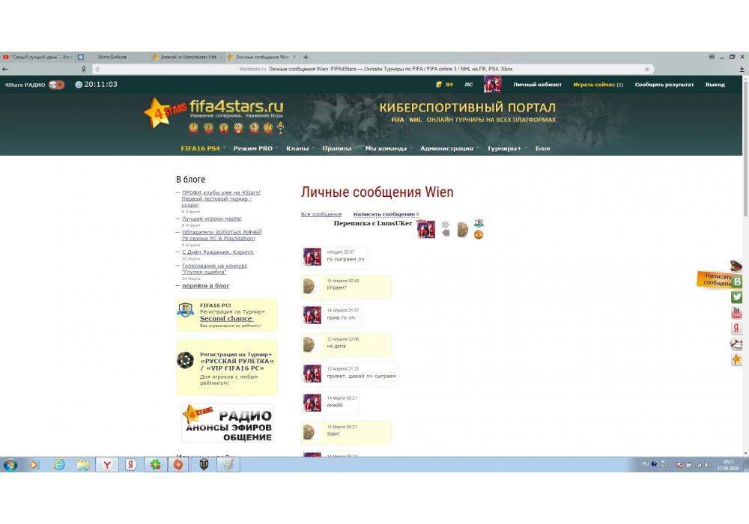Open coins balance icon showing 84
Image resolution: width=749 pixels, height=524 pixels.
click(439, 85)
